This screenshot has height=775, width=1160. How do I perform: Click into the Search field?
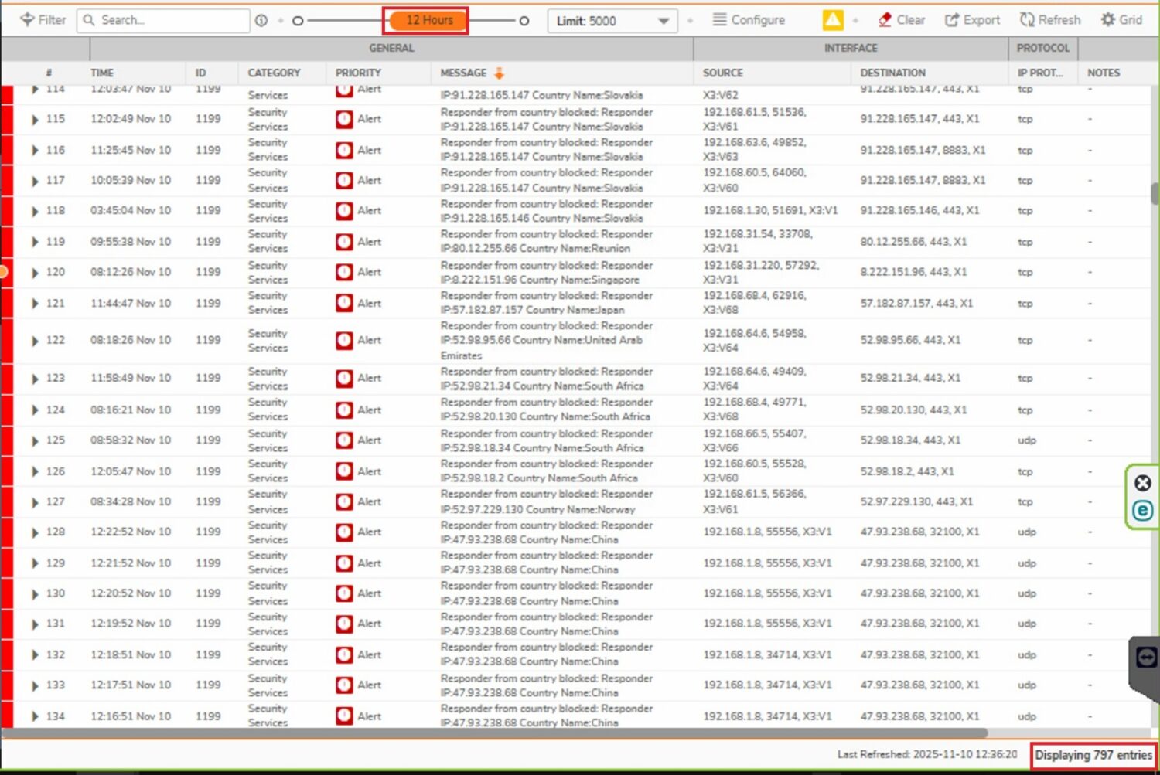click(170, 20)
